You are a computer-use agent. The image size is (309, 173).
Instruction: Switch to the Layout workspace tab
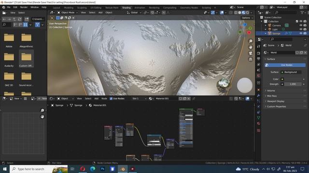[x=56, y=8]
